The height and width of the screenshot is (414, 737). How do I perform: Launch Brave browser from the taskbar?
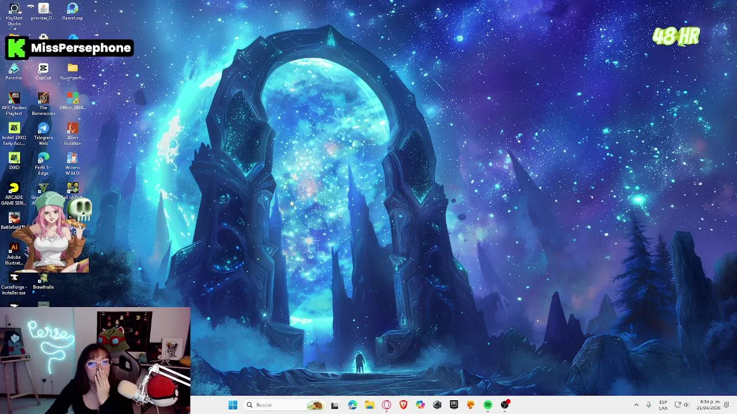click(x=403, y=405)
